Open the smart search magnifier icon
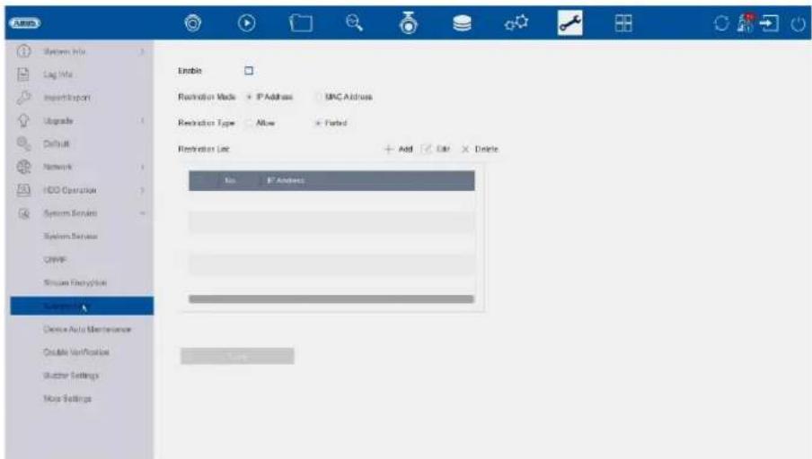 click(x=354, y=22)
